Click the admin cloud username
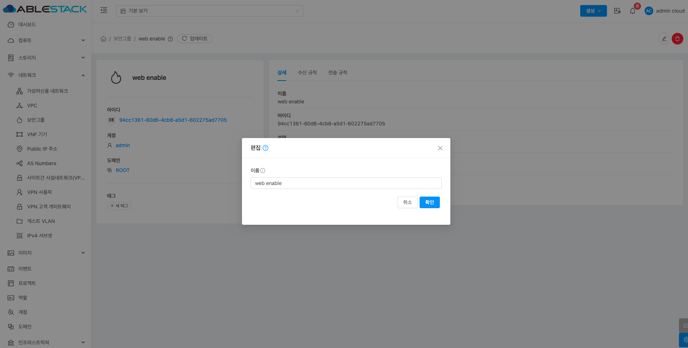688x348 pixels. [670, 11]
